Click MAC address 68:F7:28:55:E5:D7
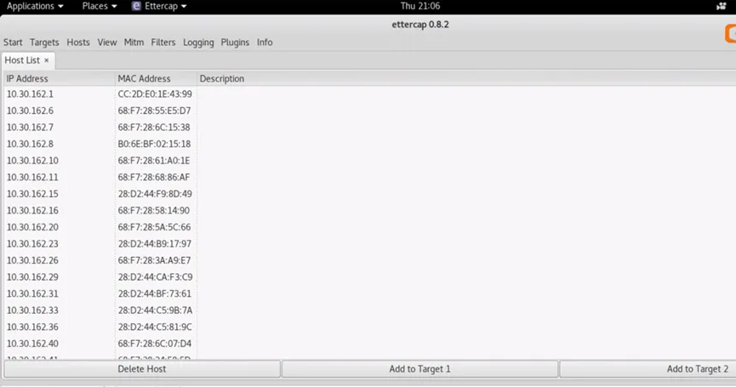Viewport: 736px width, 387px height. coord(154,111)
